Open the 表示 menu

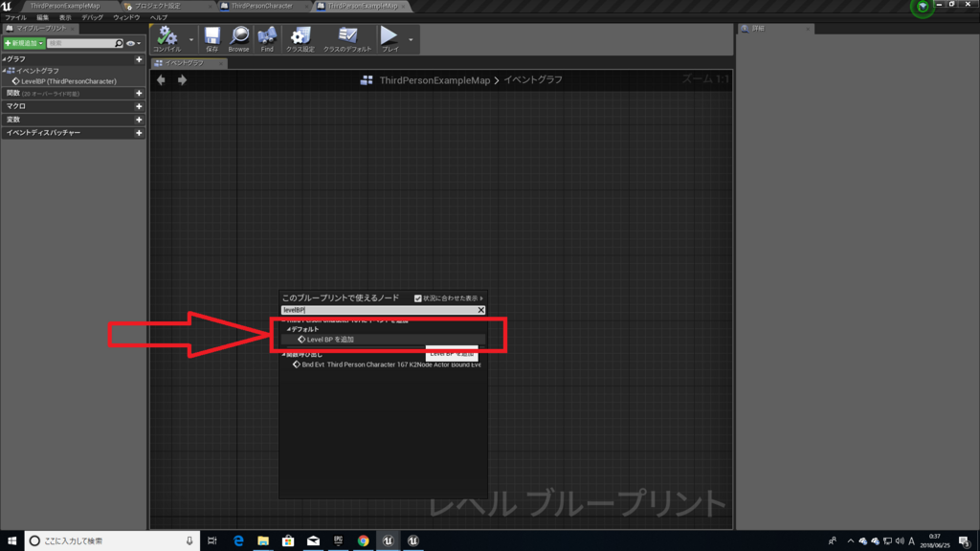click(x=65, y=17)
